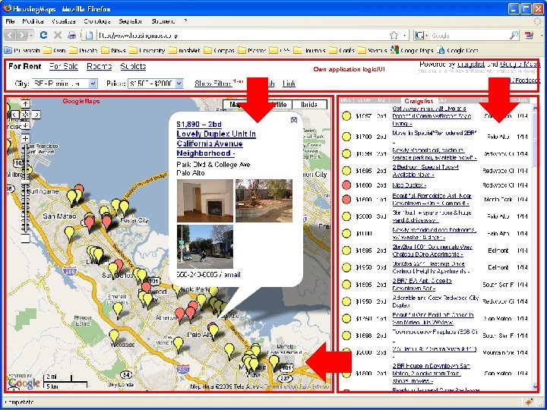Open the backyard photo thumbnail
Screen dimensions: 547x410
coord(264,200)
